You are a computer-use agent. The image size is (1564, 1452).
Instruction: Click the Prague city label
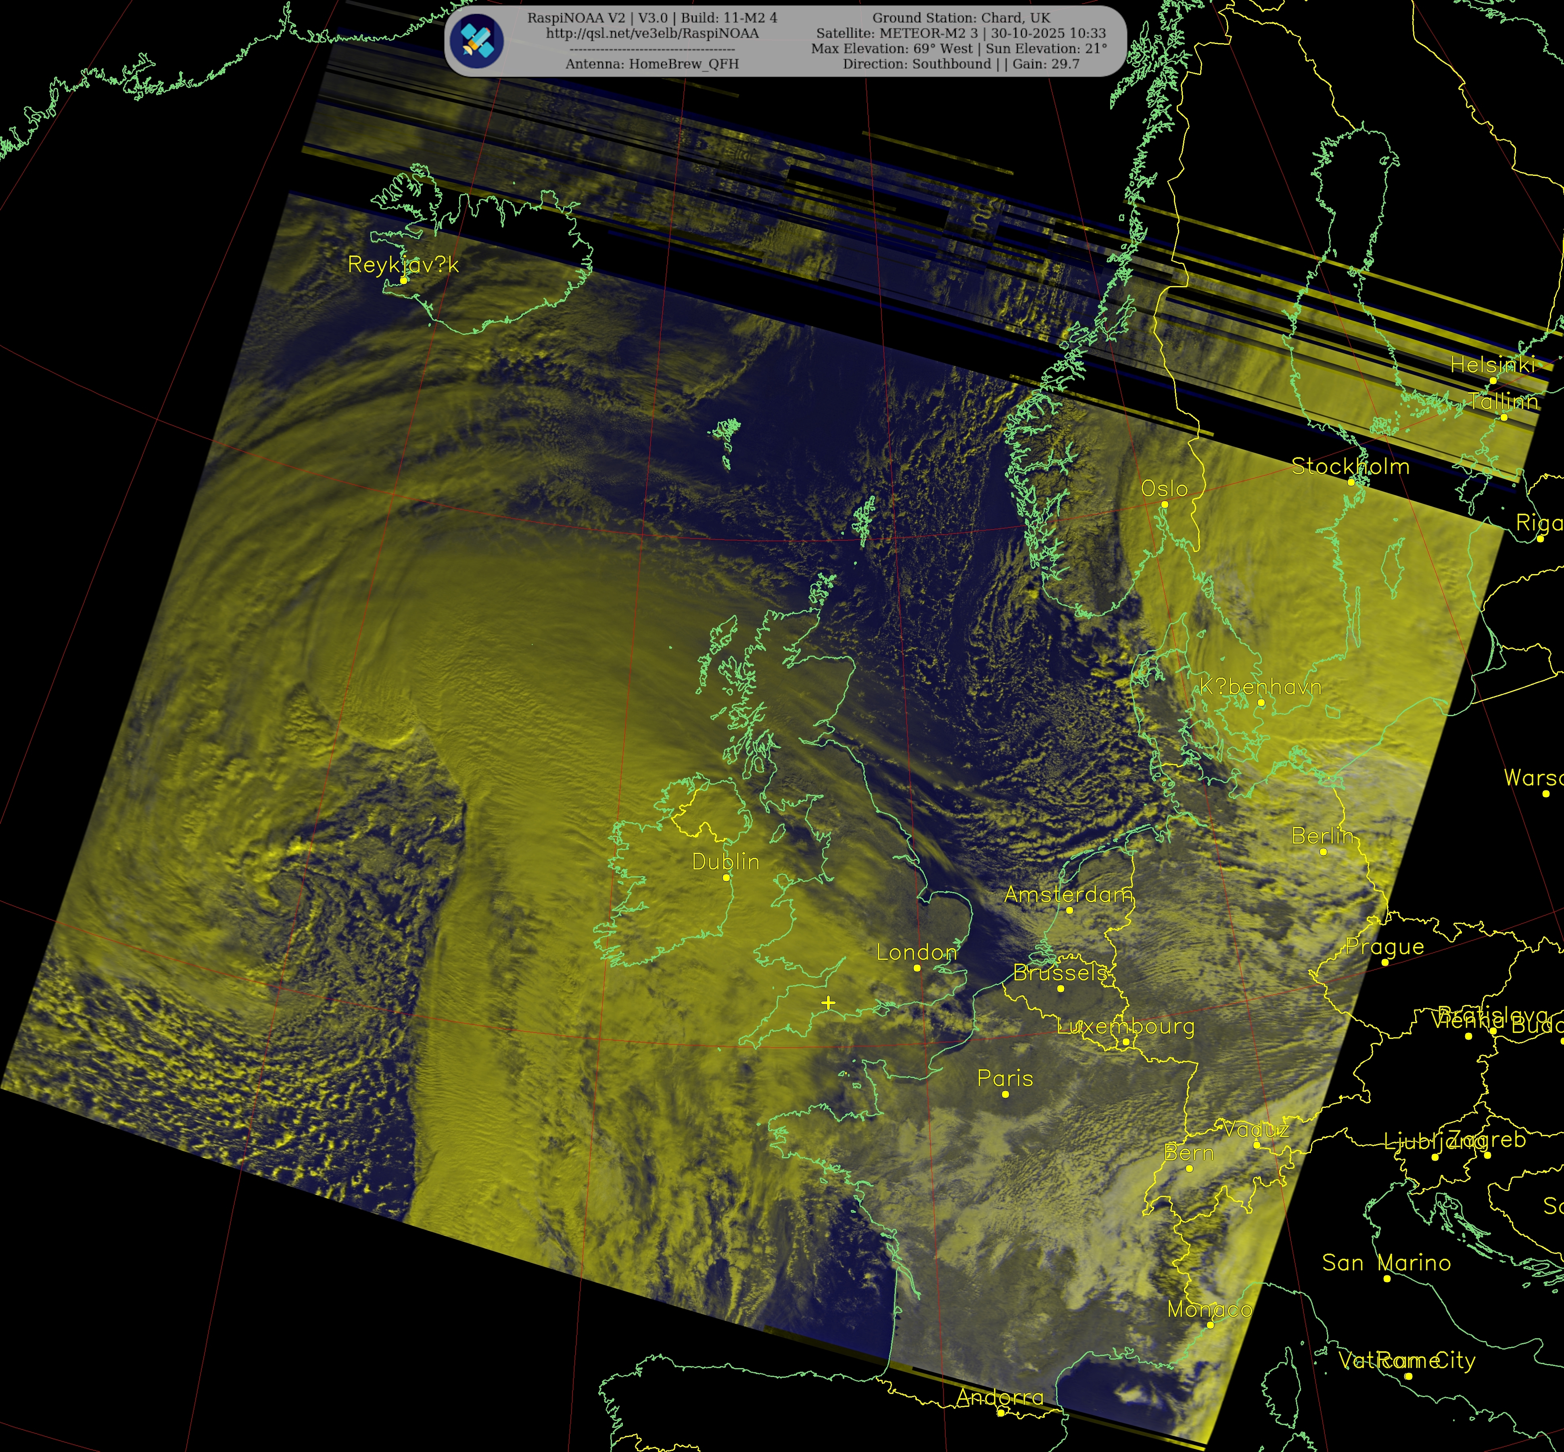pos(1384,947)
